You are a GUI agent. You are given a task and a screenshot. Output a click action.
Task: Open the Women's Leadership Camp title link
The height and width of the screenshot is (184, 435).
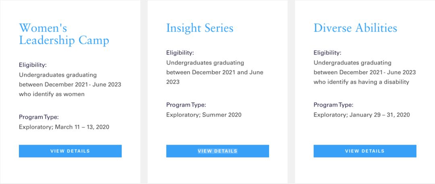64,34
